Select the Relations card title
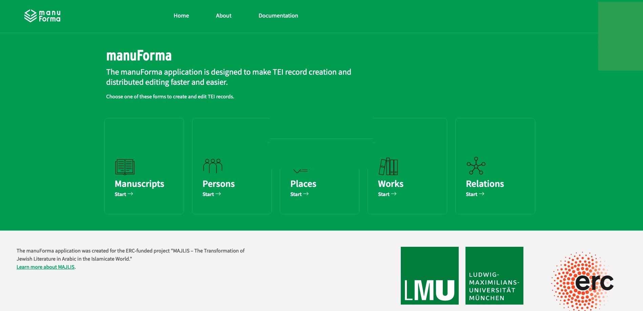 (485, 184)
